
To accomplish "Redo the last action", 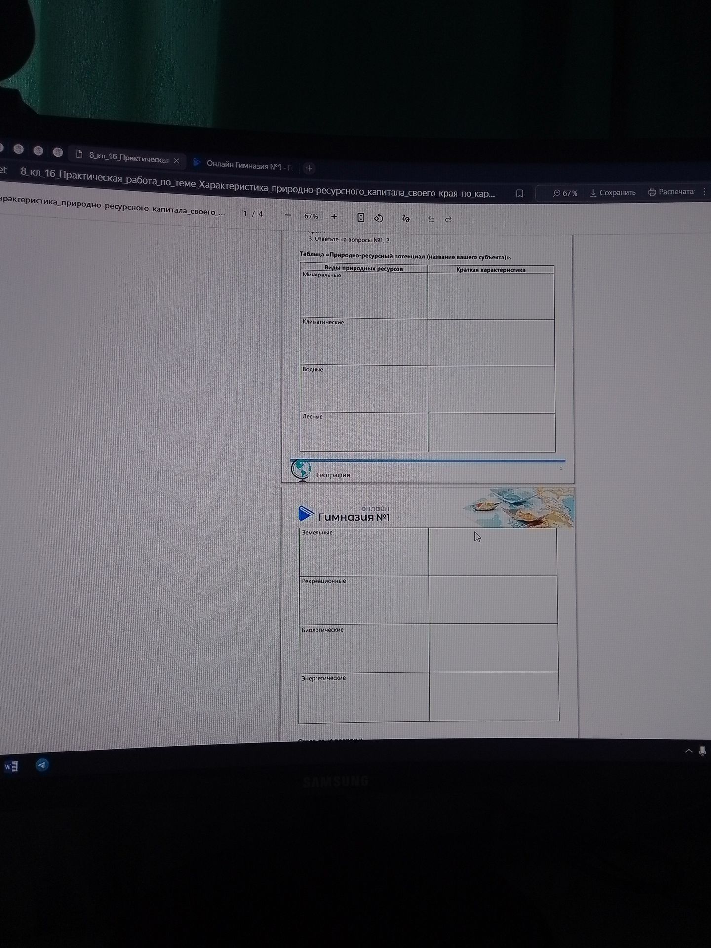I will click(448, 219).
